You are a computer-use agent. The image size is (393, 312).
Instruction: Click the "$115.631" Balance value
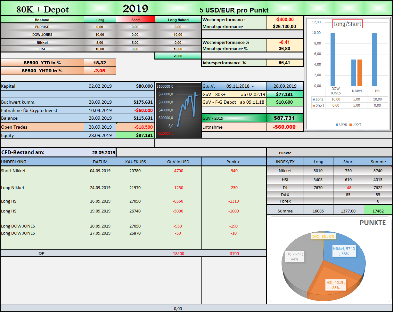click(135, 118)
